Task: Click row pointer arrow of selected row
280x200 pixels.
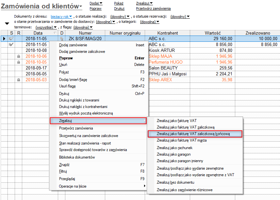Action: 4,38
